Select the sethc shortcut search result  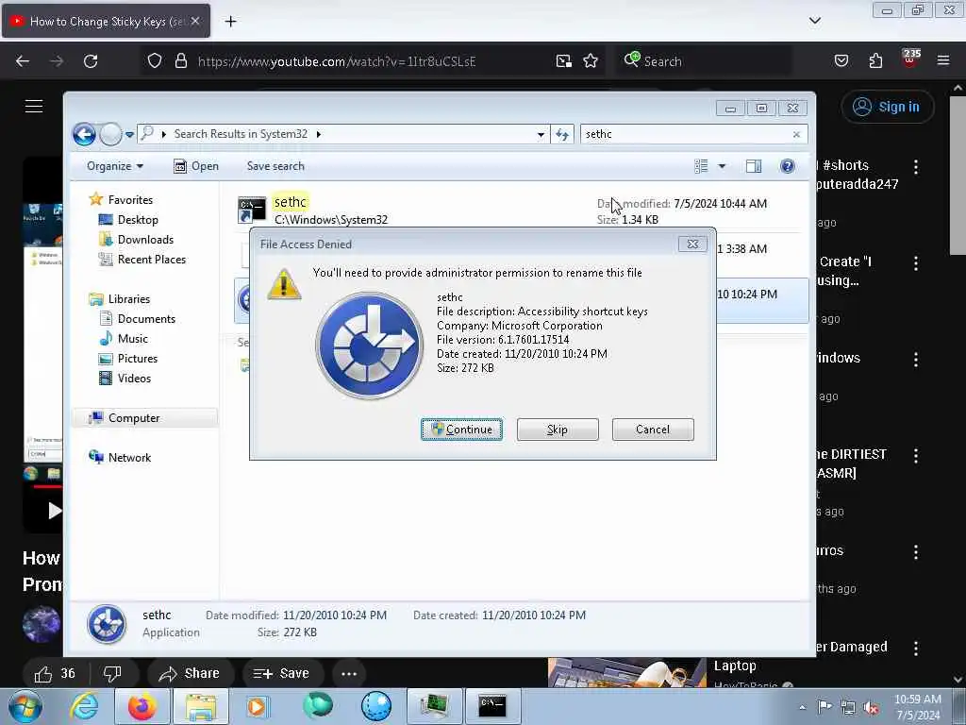click(520, 211)
